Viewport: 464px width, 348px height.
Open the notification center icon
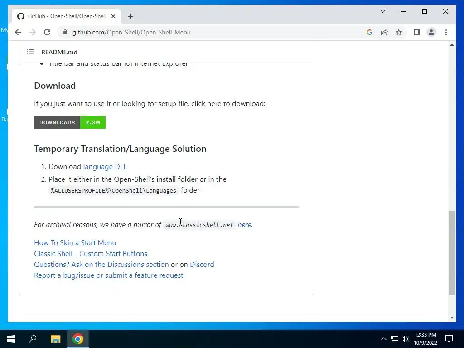(x=449, y=339)
